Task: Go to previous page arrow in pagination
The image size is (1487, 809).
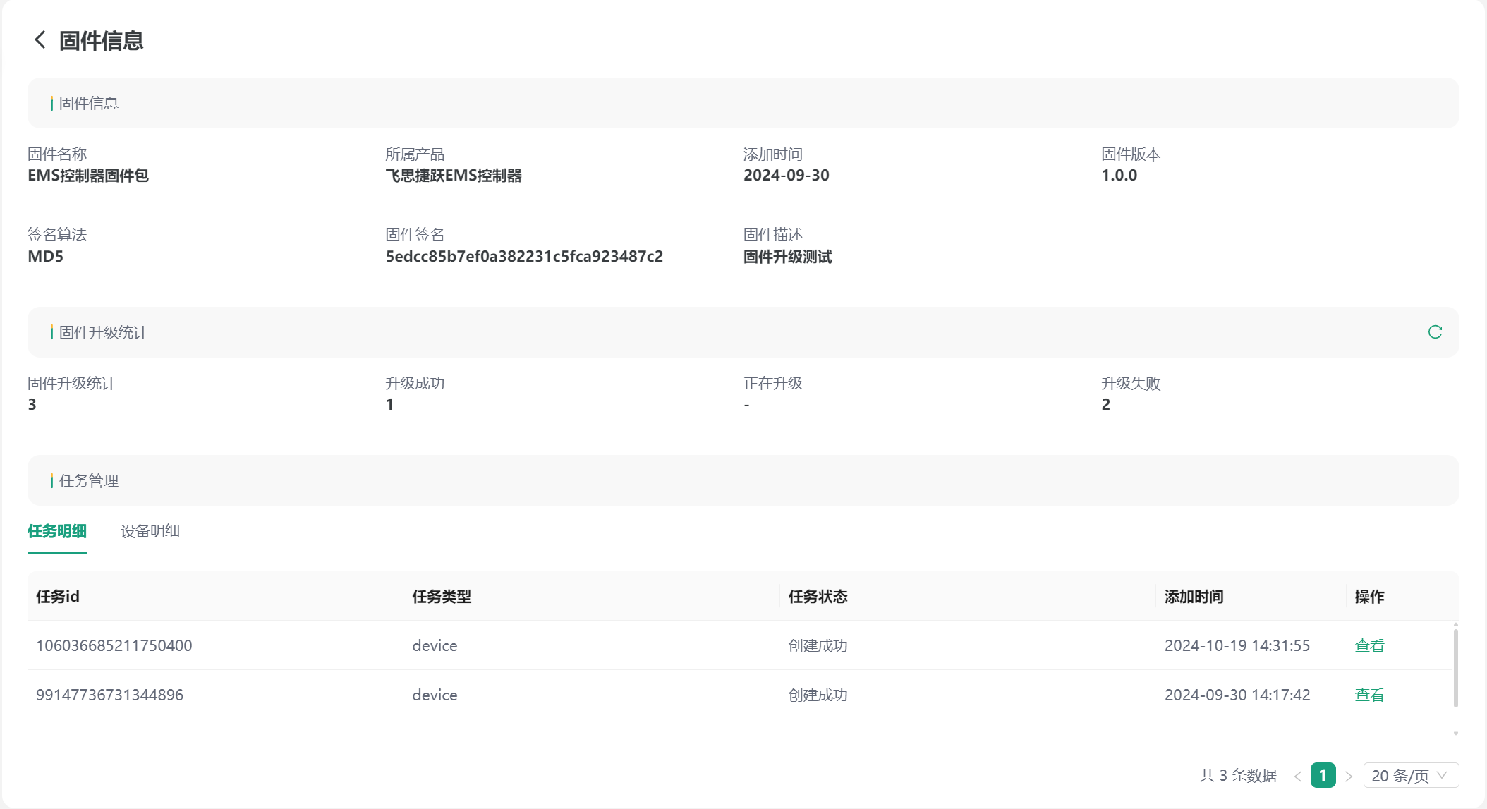Action: coord(1298,776)
